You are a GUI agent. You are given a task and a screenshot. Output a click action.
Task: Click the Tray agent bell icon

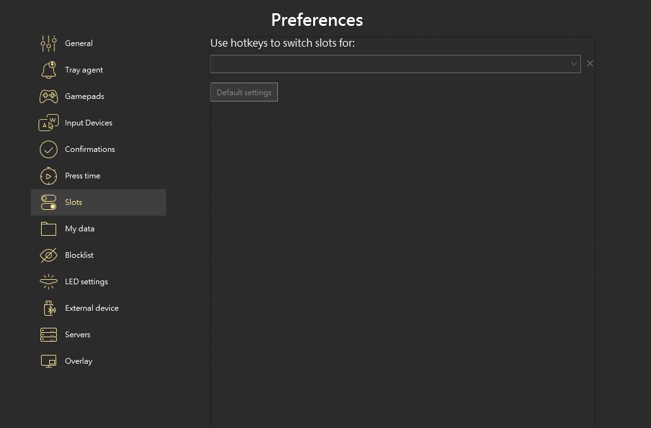click(x=49, y=70)
